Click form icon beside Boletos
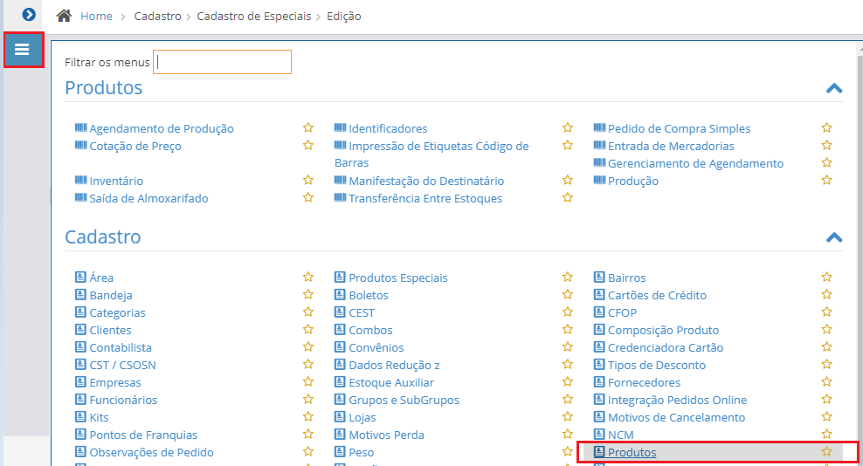 click(340, 294)
